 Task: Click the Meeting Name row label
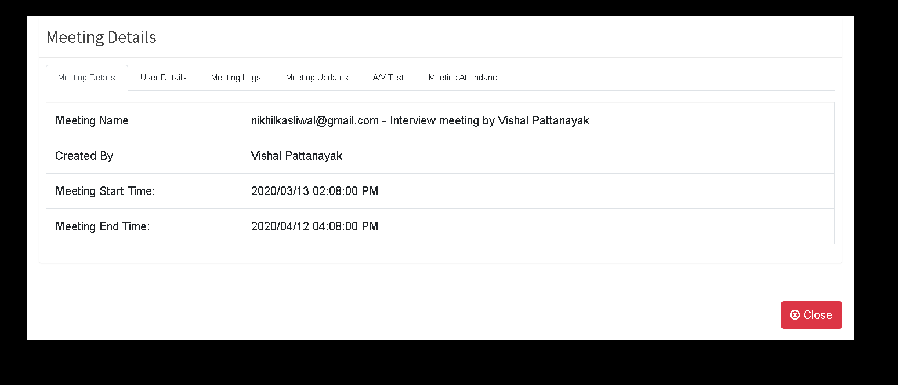(92, 120)
